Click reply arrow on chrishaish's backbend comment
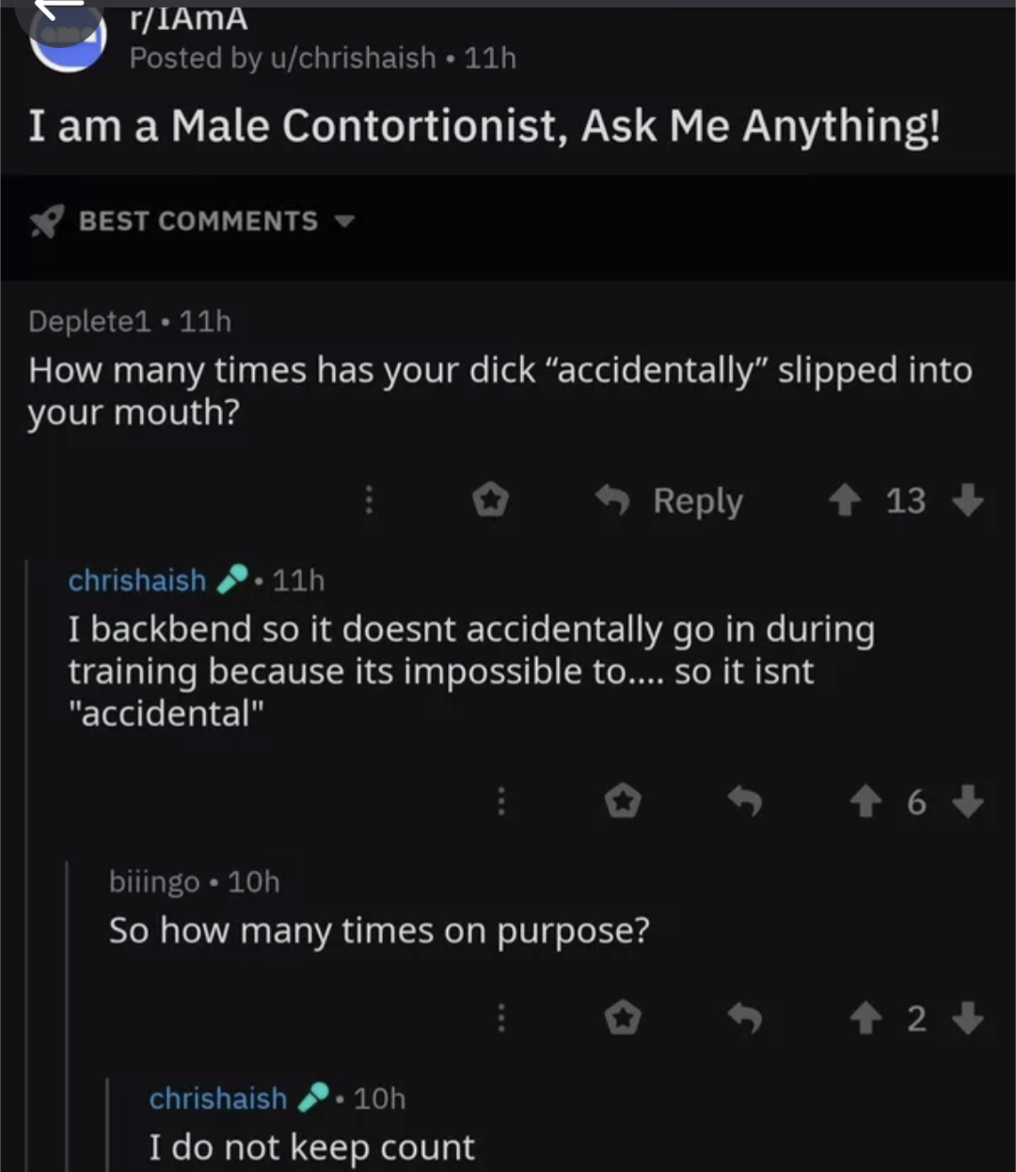This screenshot has height=1172, width=1016. [745, 802]
